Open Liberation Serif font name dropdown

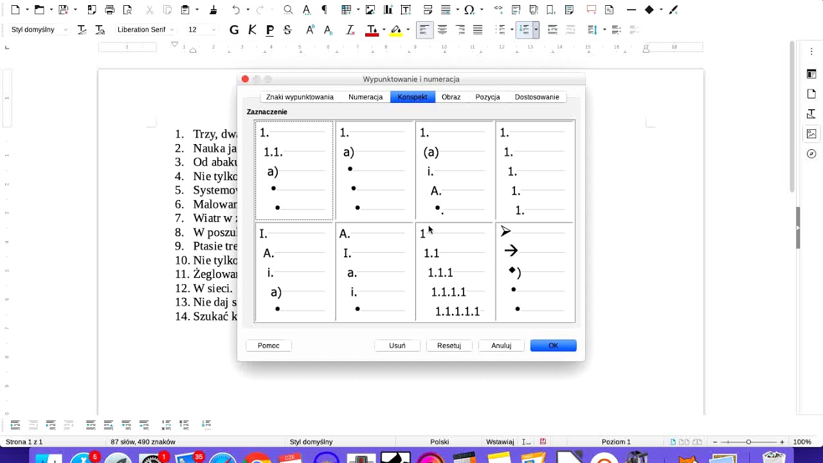point(172,30)
